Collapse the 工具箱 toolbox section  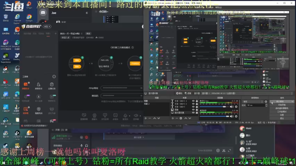(x=54, y=77)
